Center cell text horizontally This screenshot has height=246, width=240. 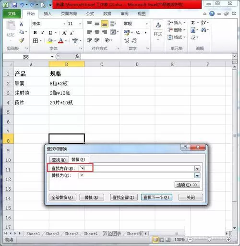tap(97, 32)
